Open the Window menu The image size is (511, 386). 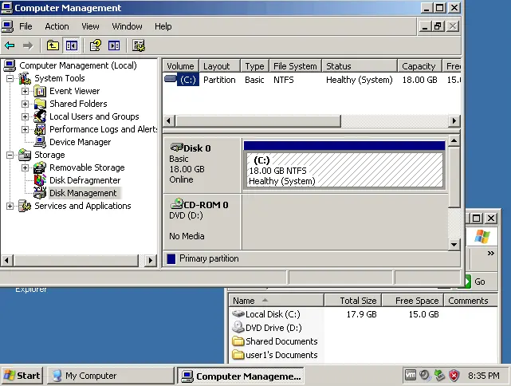[x=127, y=26]
